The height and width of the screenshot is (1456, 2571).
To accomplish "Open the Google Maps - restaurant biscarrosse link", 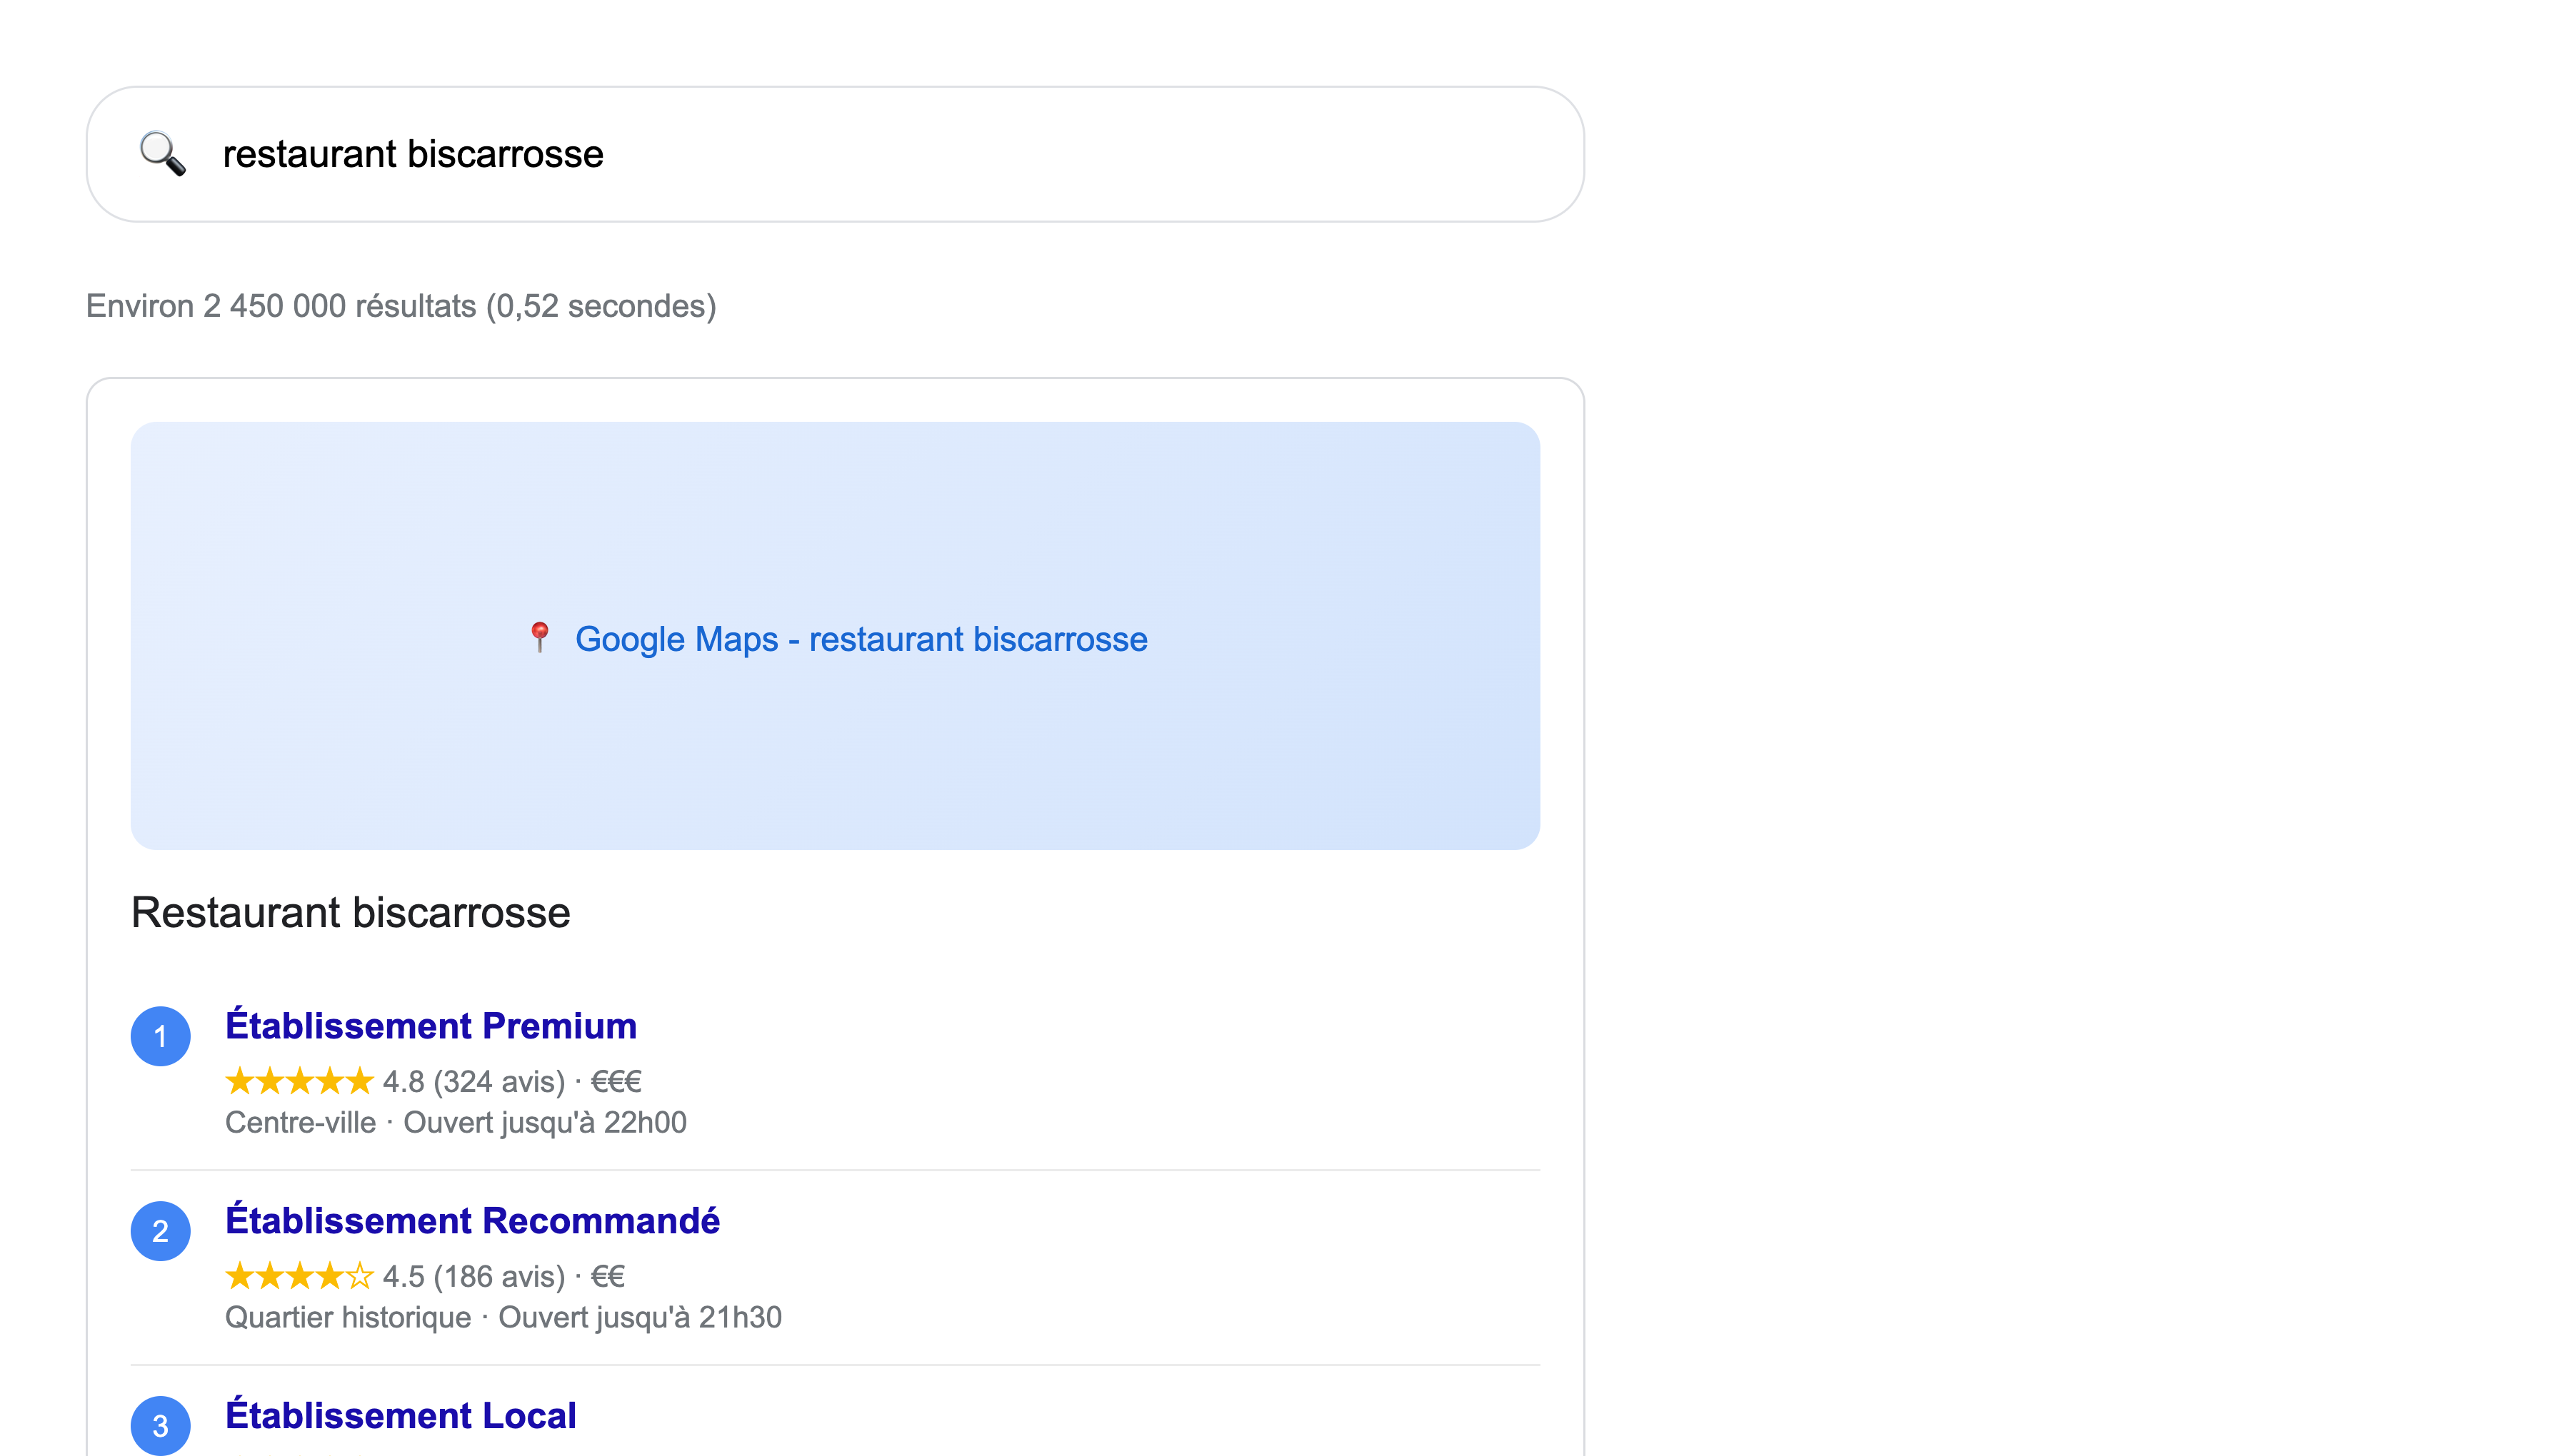I will pyautogui.click(x=861, y=638).
